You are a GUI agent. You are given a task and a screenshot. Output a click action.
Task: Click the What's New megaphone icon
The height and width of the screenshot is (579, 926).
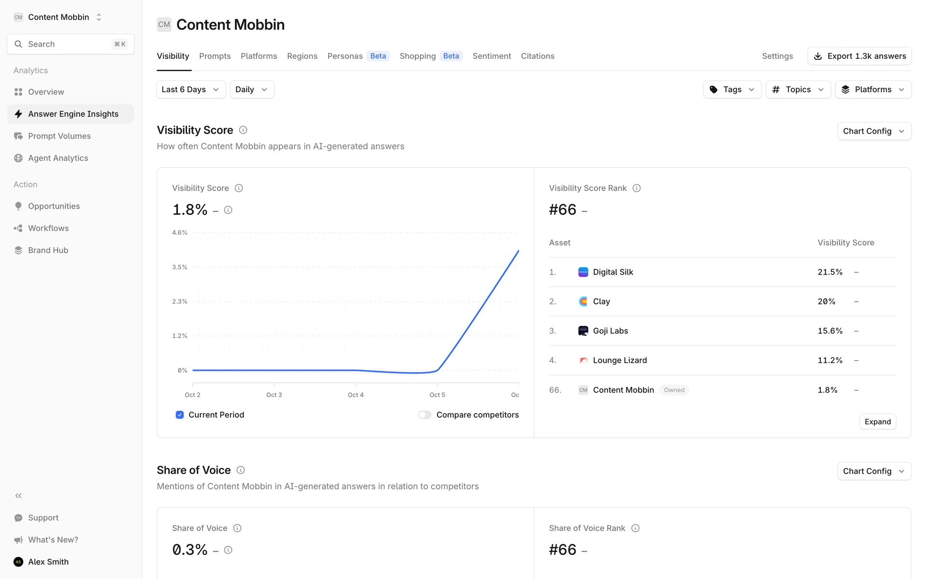pyautogui.click(x=18, y=540)
